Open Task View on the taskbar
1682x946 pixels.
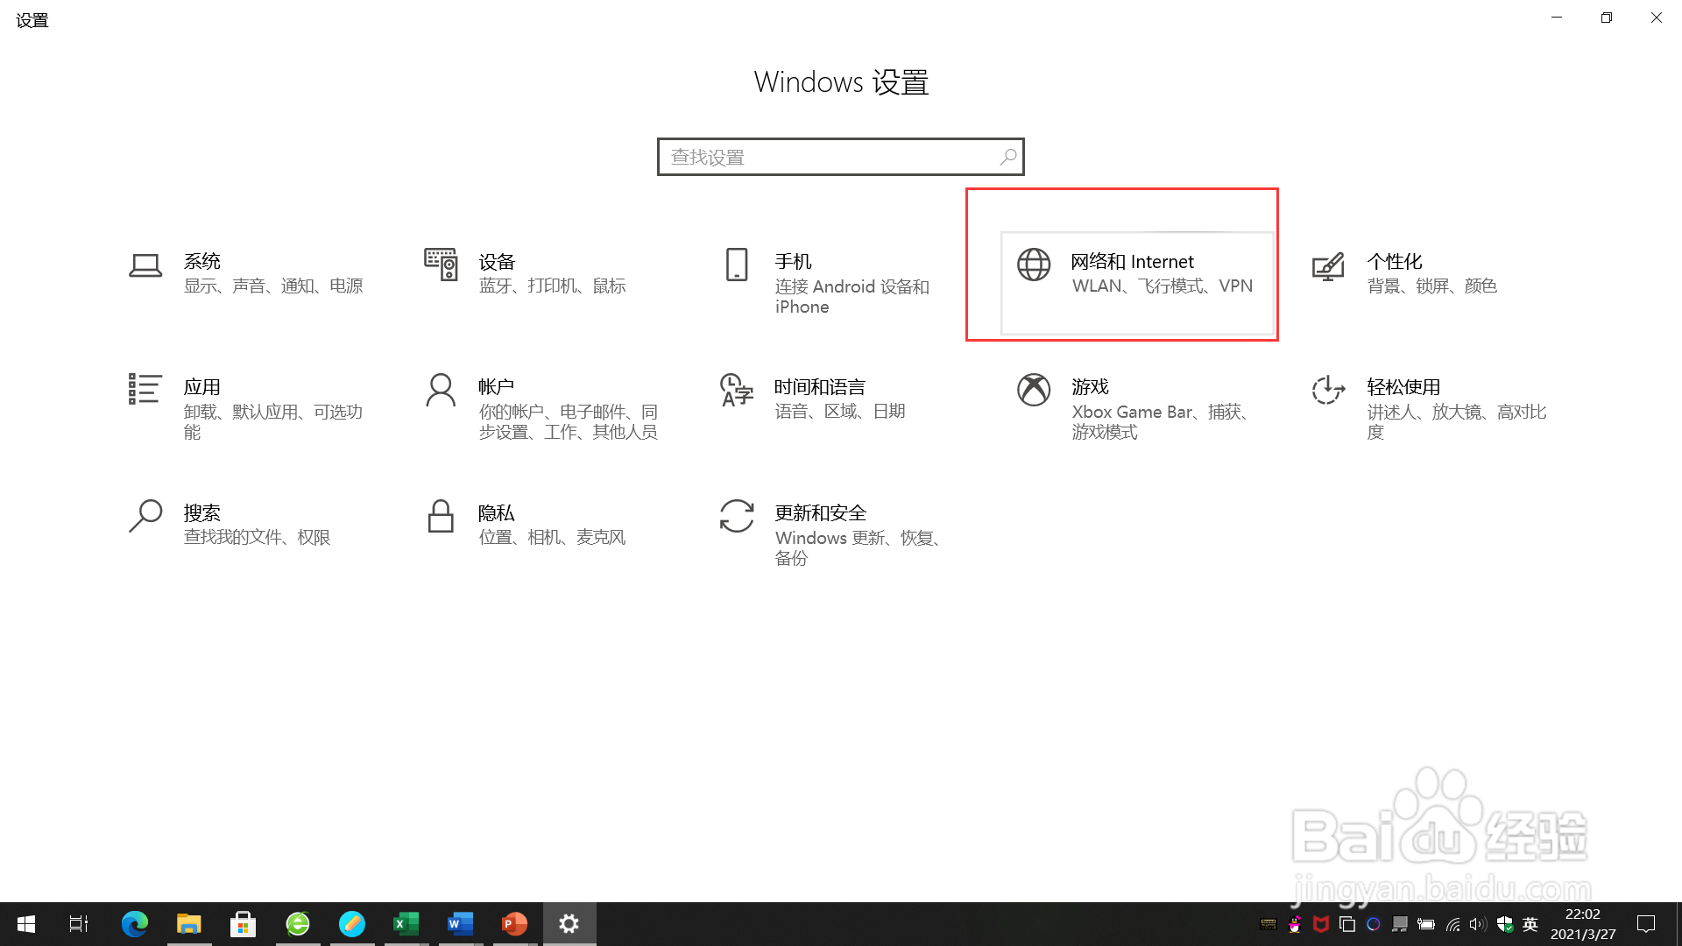pyautogui.click(x=79, y=924)
